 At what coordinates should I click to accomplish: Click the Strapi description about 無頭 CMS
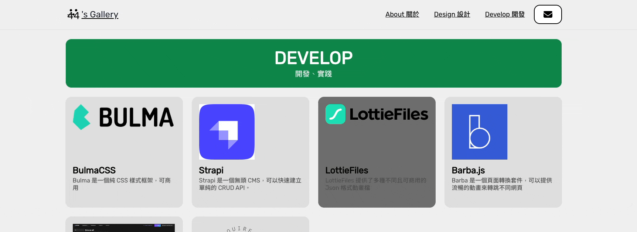coord(250,184)
